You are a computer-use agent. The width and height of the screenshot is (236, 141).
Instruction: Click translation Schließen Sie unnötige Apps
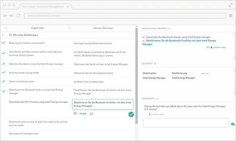point(89,82)
